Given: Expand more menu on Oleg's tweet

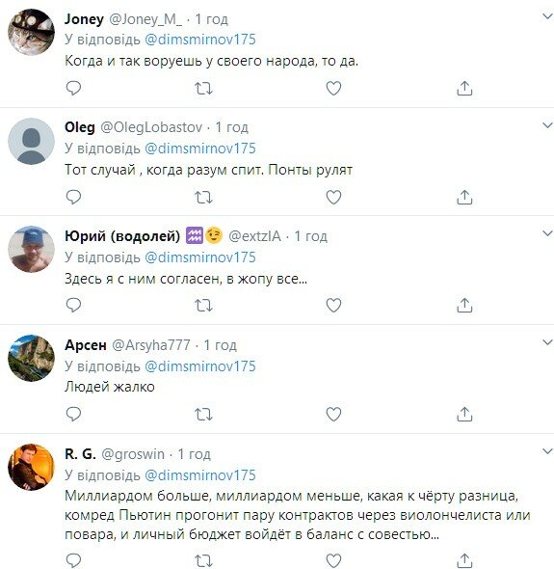Looking at the screenshot, I should click(546, 125).
